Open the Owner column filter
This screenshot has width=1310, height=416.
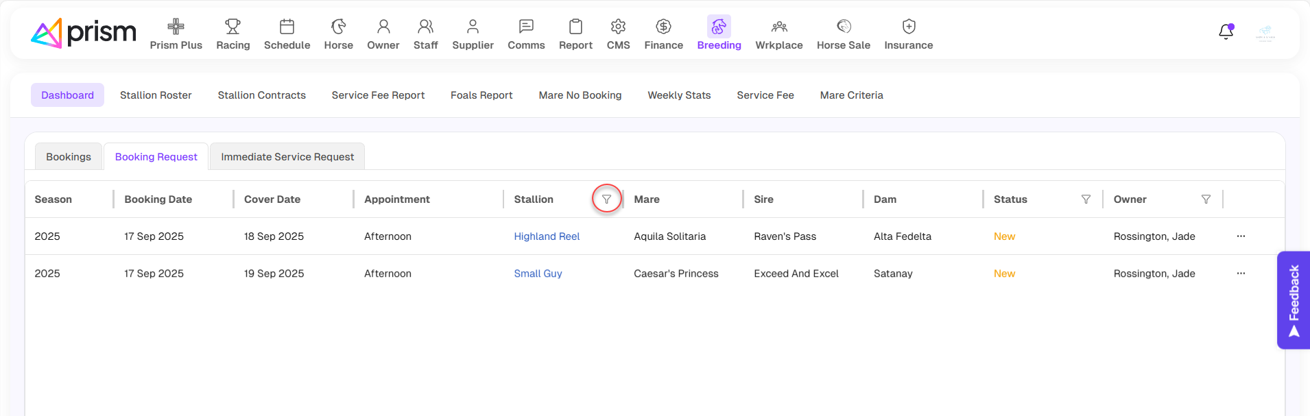[1206, 199]
